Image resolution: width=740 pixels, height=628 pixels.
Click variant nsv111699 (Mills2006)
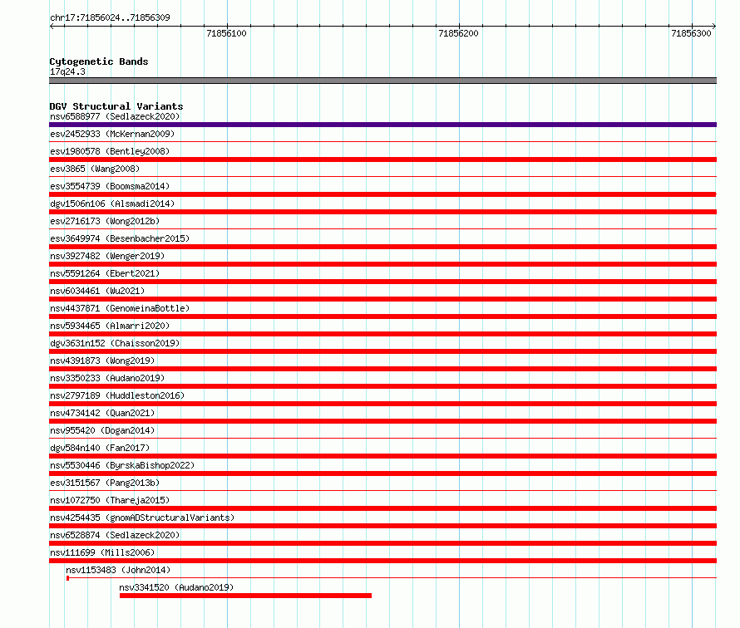(102, 552)
